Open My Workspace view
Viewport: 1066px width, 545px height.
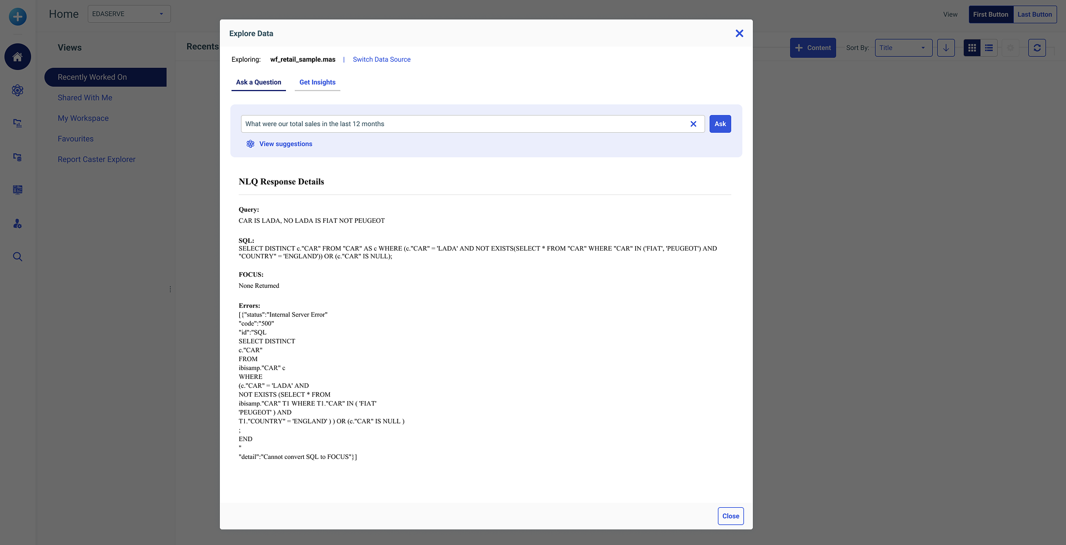pyautogui.click(x=83, y=118)
